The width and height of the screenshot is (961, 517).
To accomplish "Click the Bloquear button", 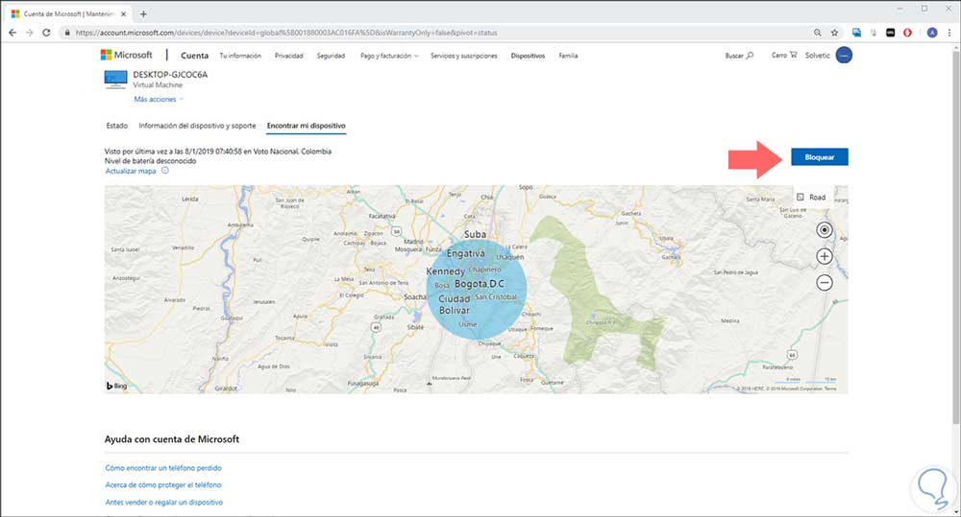I will 820,157.
